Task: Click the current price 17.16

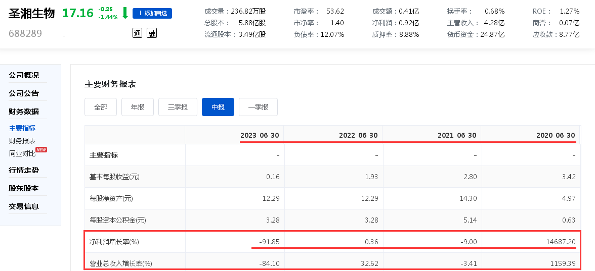Action: [x=78, y=13]
